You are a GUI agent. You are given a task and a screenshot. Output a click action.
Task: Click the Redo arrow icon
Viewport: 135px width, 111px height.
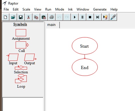coord(67,17)
